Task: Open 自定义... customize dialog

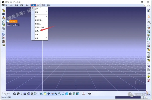Action: pyautogui.click(x=38, y=24)
